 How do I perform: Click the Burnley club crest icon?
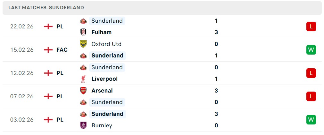tap(83, 125)
